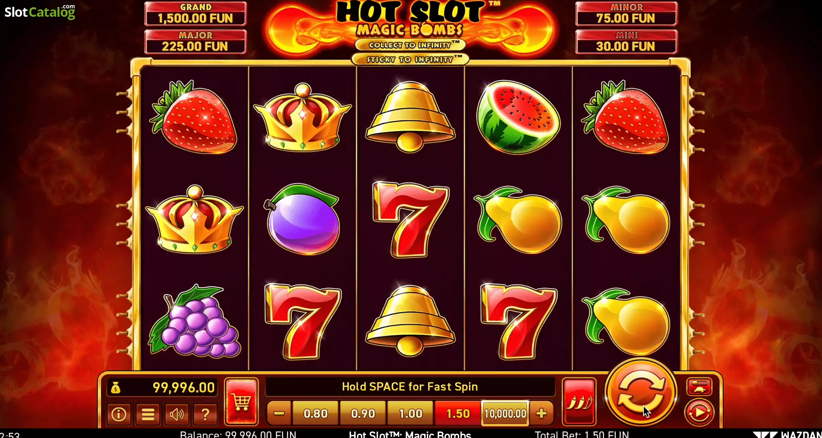822x438 pixels.
Task: Open the game info icon
Action: pyautogui.click(x=119, y=414)
